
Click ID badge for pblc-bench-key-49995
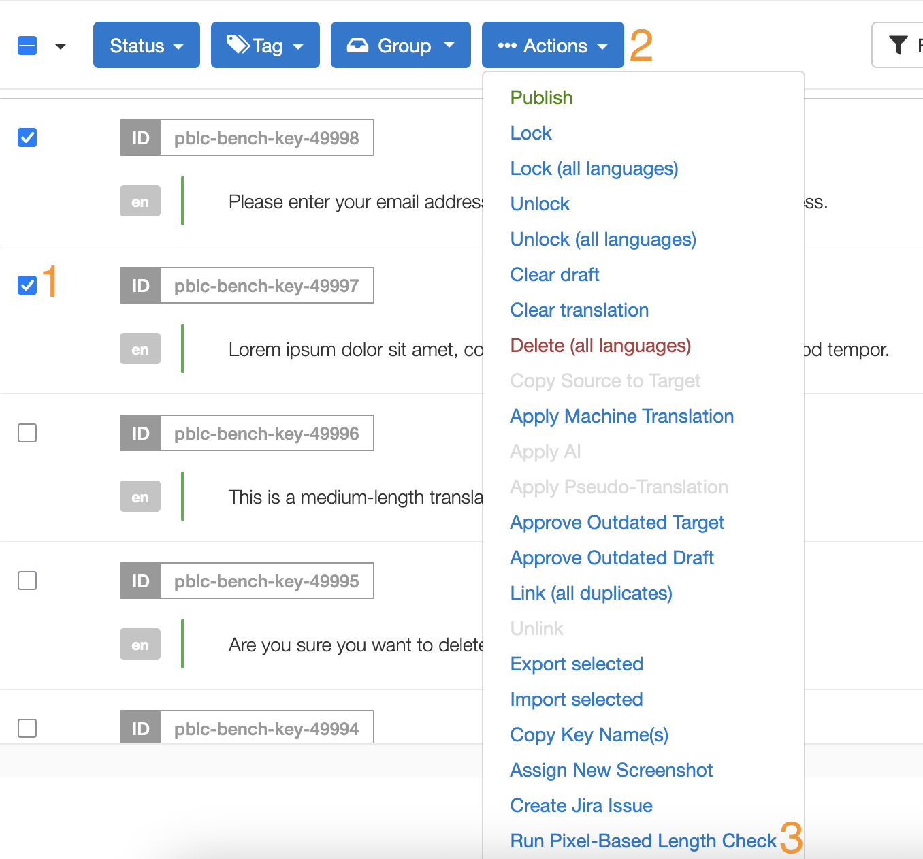click(x=140, y=581)
